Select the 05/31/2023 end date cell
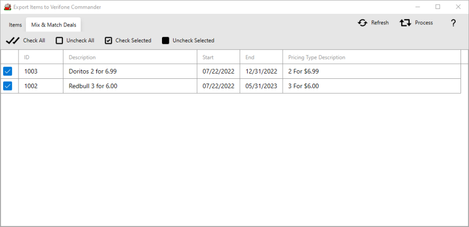This screenshot has height=227, width=469. [261, 86]
